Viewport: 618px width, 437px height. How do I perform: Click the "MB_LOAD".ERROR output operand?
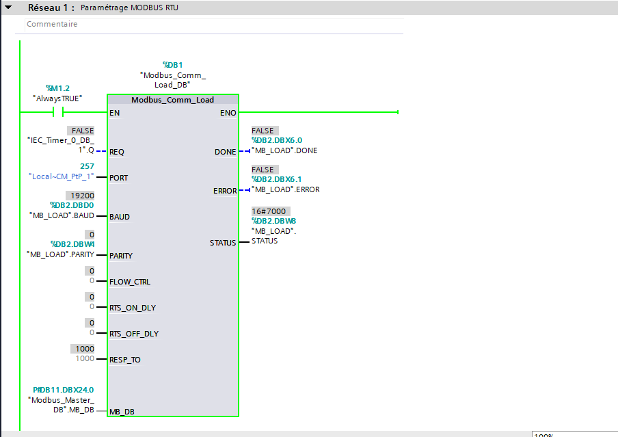285,189
